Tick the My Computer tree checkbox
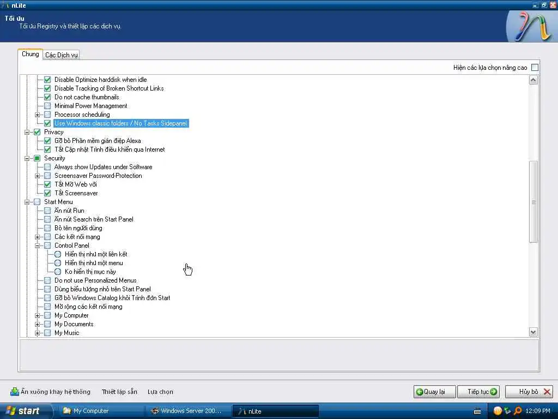The image size is (558, 419). (47, 315)
